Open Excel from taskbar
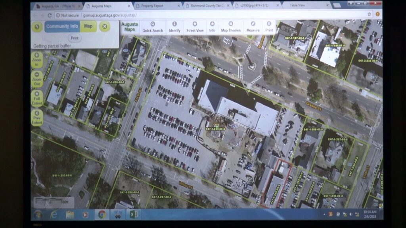 click(x=134, y=214)
